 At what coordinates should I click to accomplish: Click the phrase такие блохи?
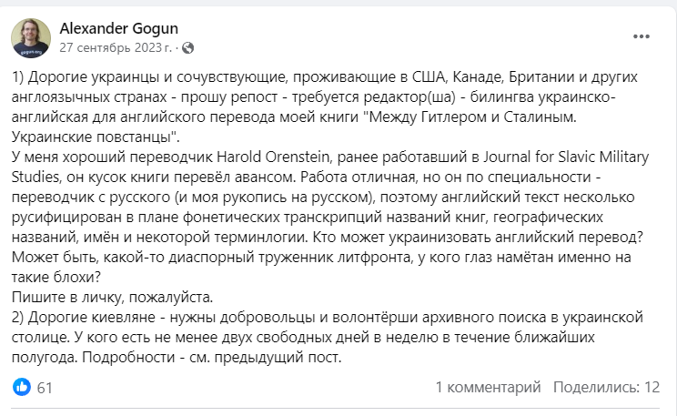click(x=56, y=277)
